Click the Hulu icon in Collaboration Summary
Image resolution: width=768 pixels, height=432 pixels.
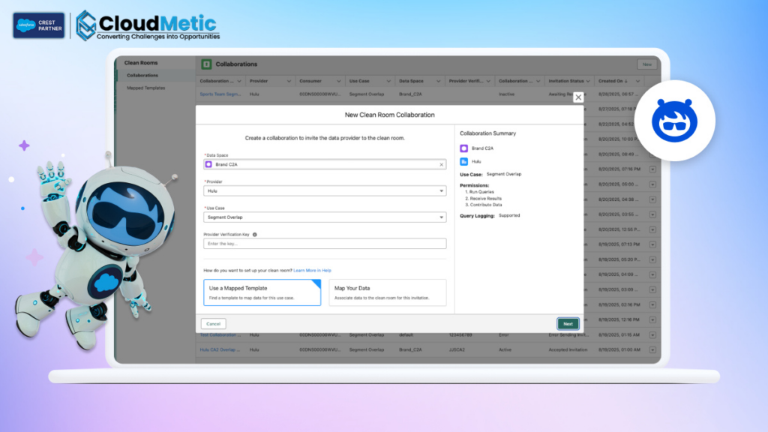[x=463, y=161]
